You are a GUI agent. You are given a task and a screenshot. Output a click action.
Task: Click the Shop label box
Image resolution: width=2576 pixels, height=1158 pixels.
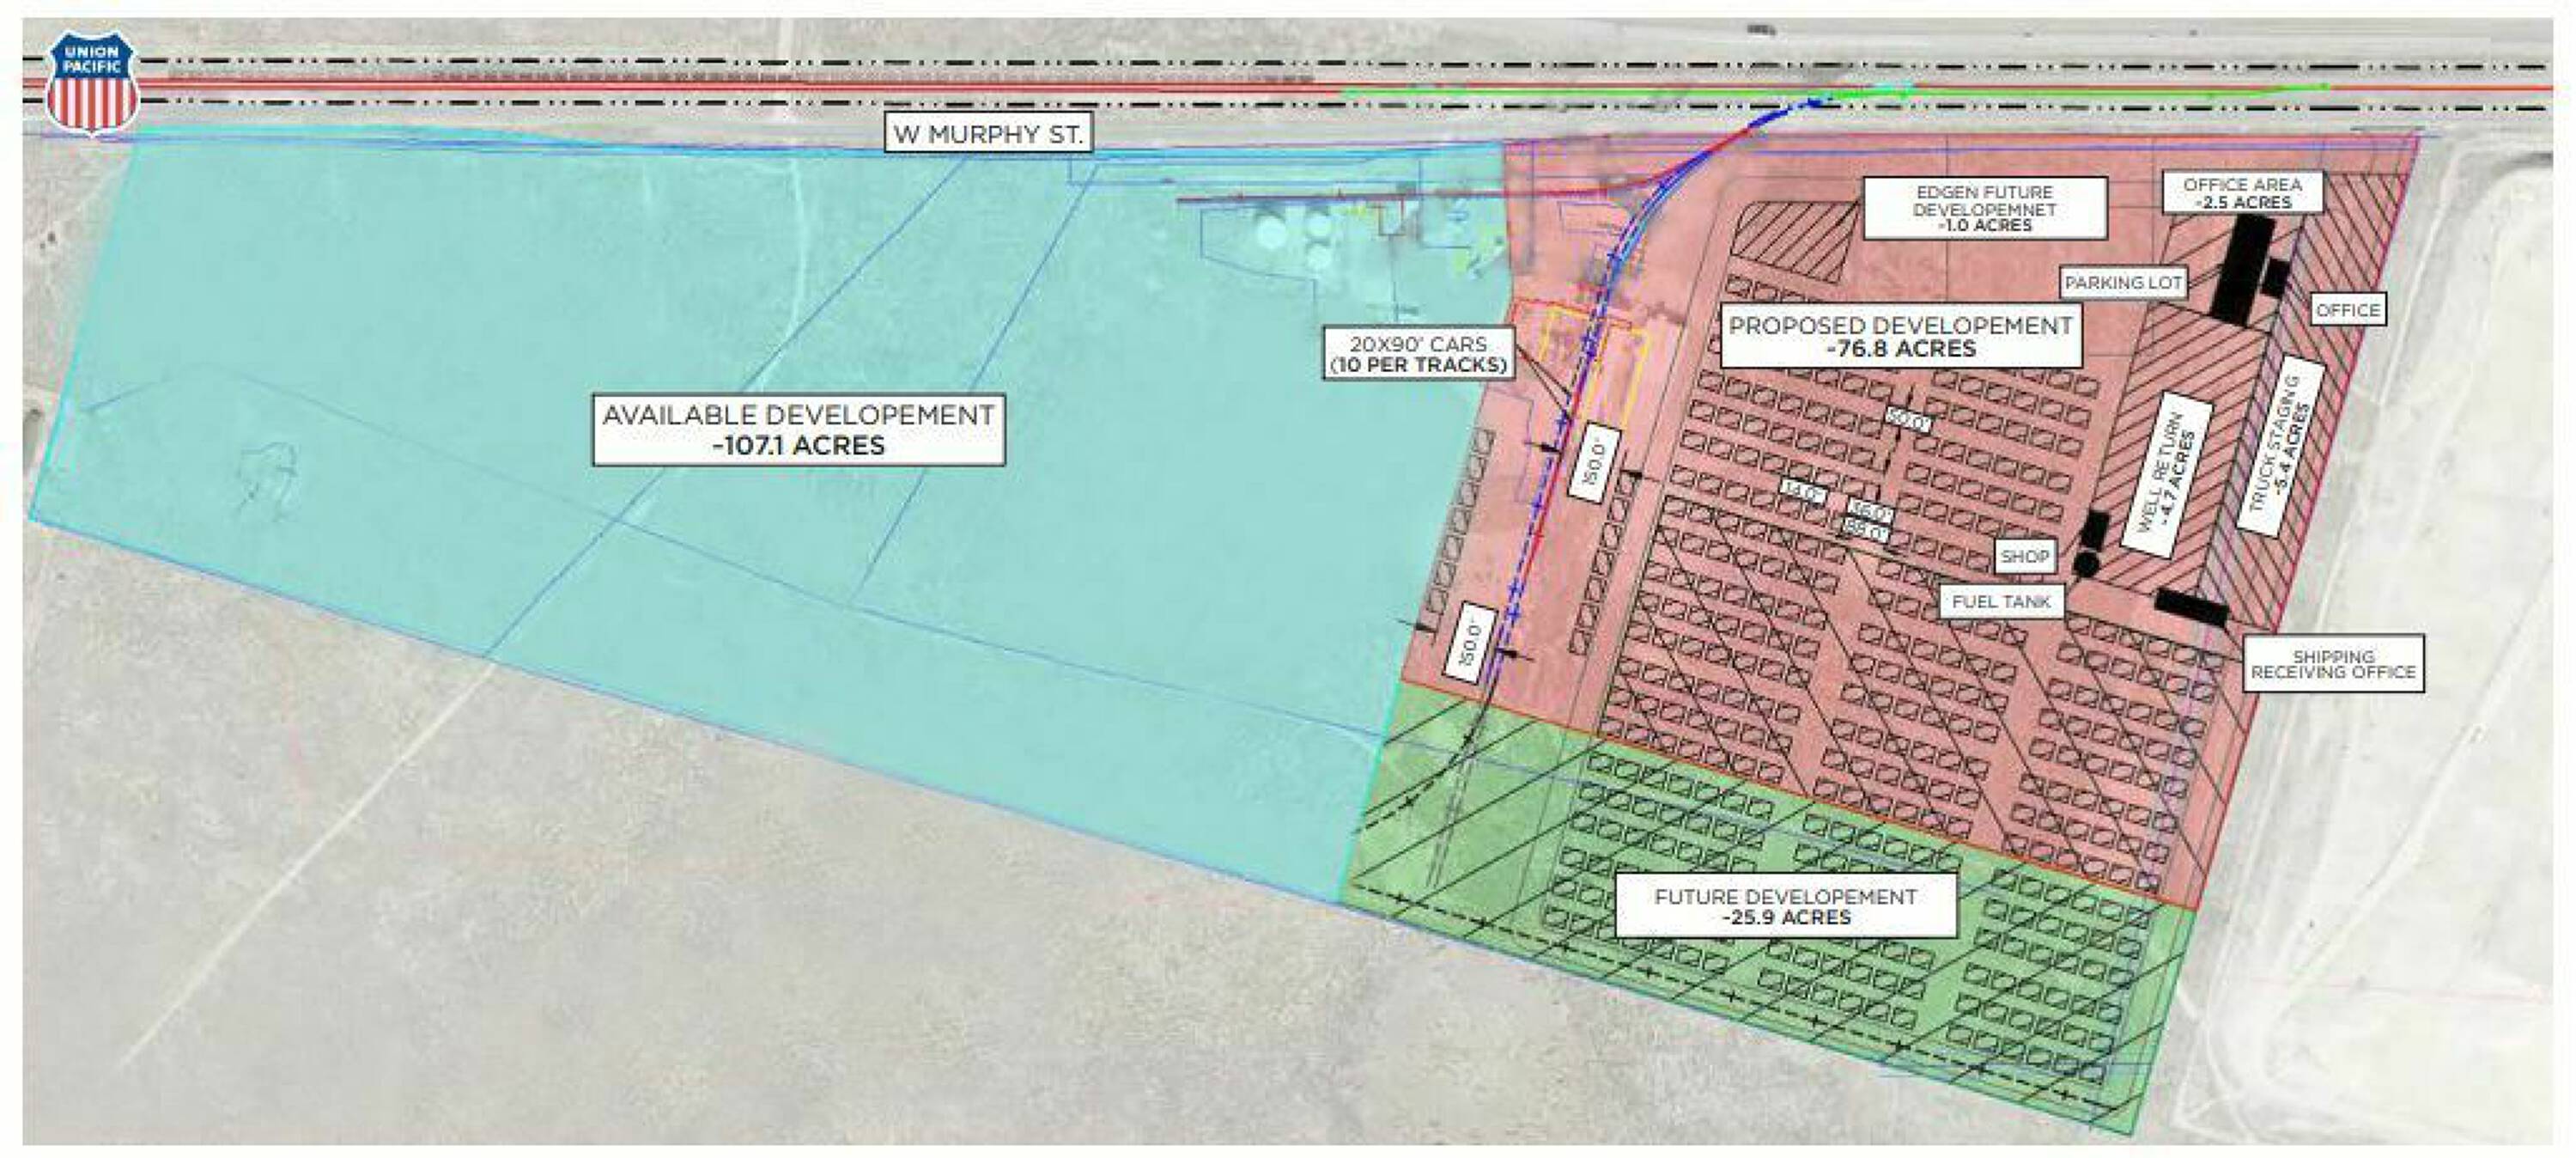(x=2025, y=557)
